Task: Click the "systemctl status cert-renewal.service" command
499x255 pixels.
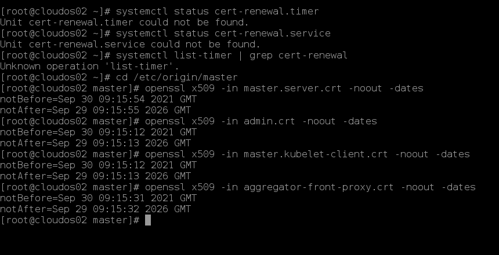Action: tap(223, 34)
